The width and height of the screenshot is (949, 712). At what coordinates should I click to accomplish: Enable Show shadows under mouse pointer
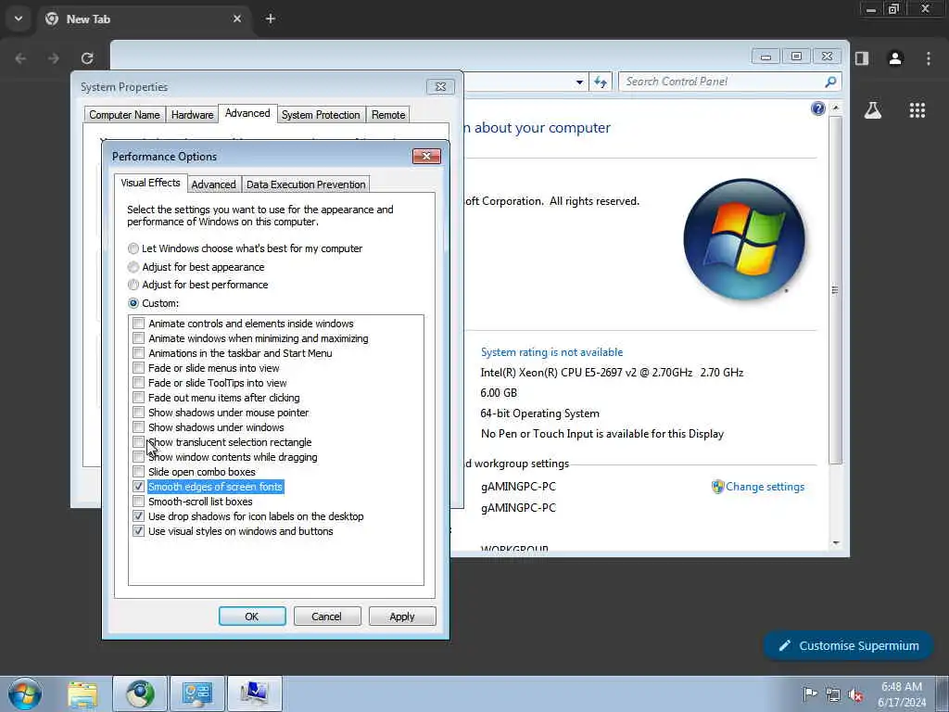tap(139, 413)
